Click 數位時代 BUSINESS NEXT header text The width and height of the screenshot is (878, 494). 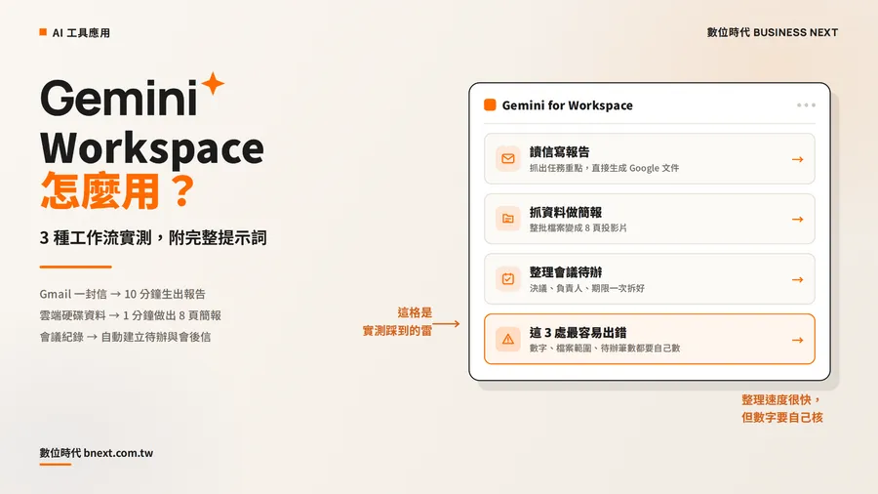coord(773,32)
